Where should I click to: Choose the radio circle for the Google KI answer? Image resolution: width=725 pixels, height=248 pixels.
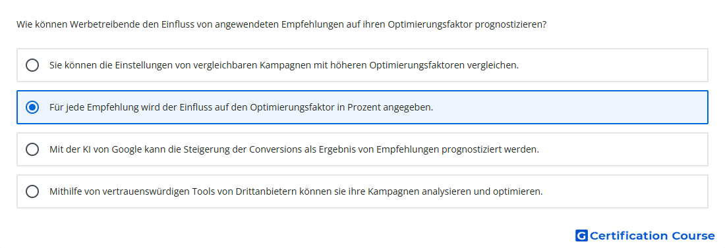32,149
